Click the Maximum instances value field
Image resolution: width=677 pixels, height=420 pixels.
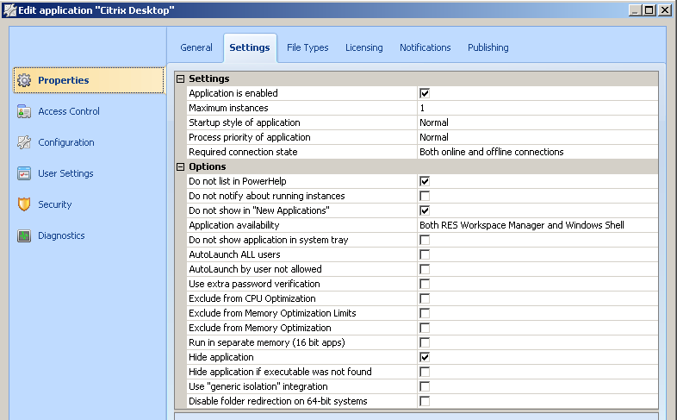click(x=536, y=108)
